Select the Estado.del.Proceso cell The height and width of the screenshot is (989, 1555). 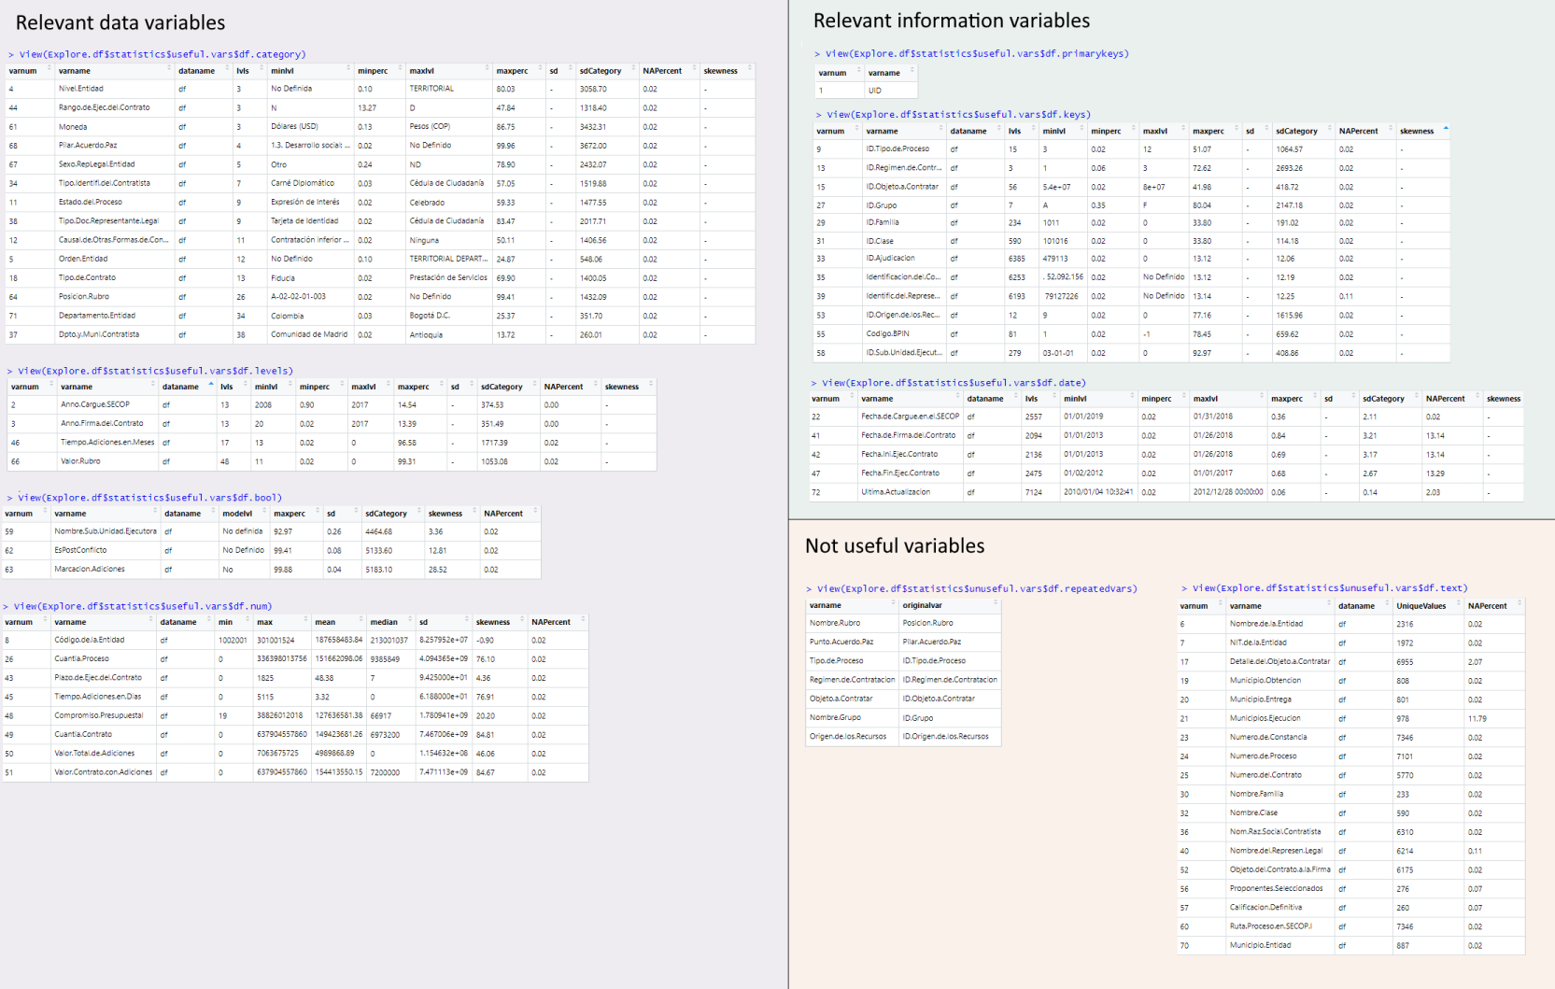pyautogui.click(x=91, y=202)
